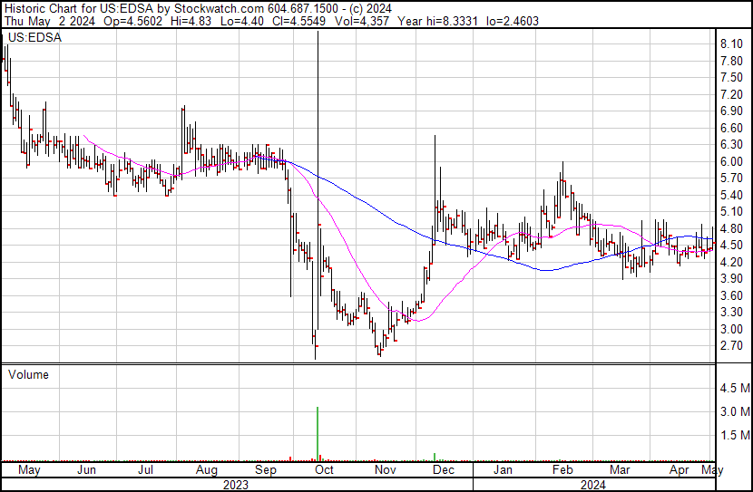Click the 4.5 M volume axis label
Screen dimensions: 753x492
pyautogui.click(x=734, y=389)
